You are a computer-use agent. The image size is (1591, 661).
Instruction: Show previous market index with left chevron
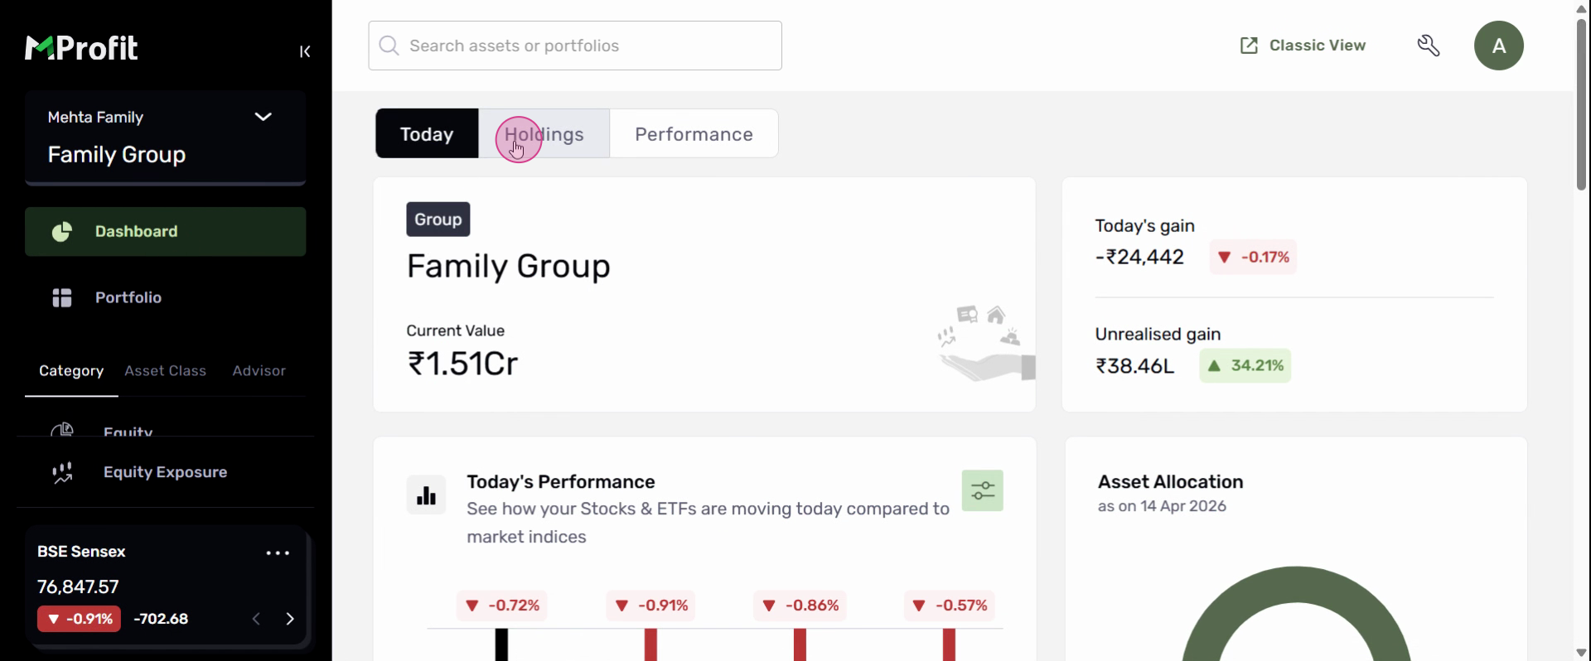[x=257, y=619]
